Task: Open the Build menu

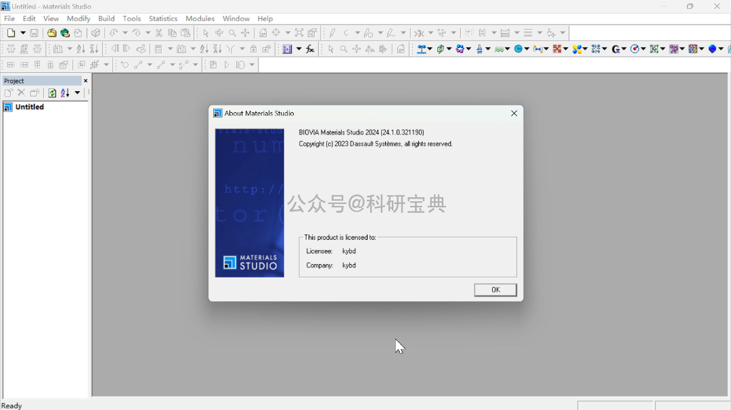Action: 106,19
